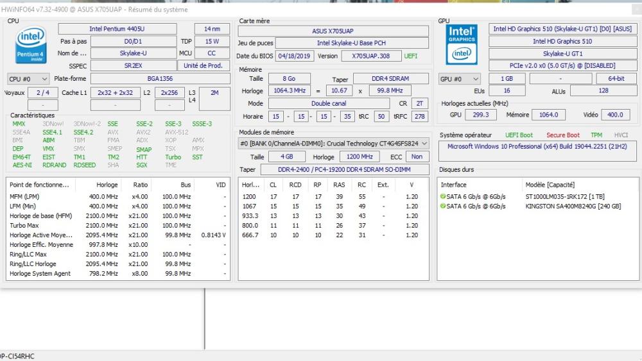Click the ECC value Non
The height and width of the screenshot is (361, 642).
[417, 156]
